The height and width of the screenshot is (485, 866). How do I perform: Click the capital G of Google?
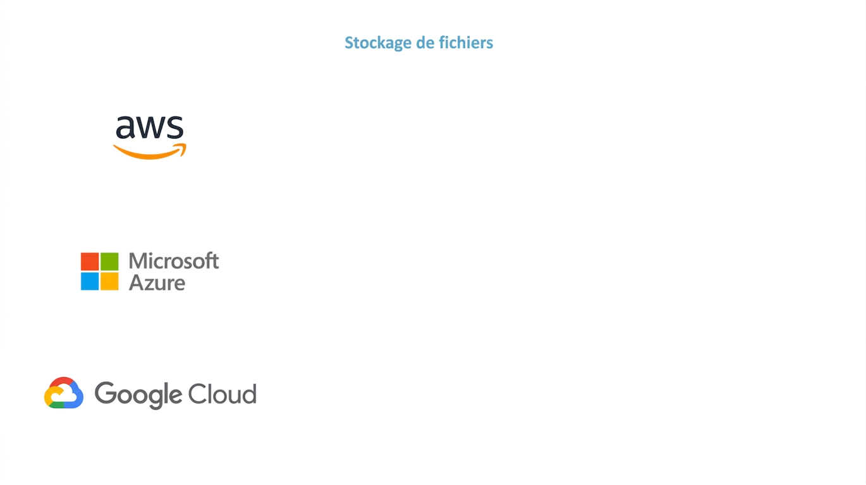pyautogui.click(x=105, y=393)
